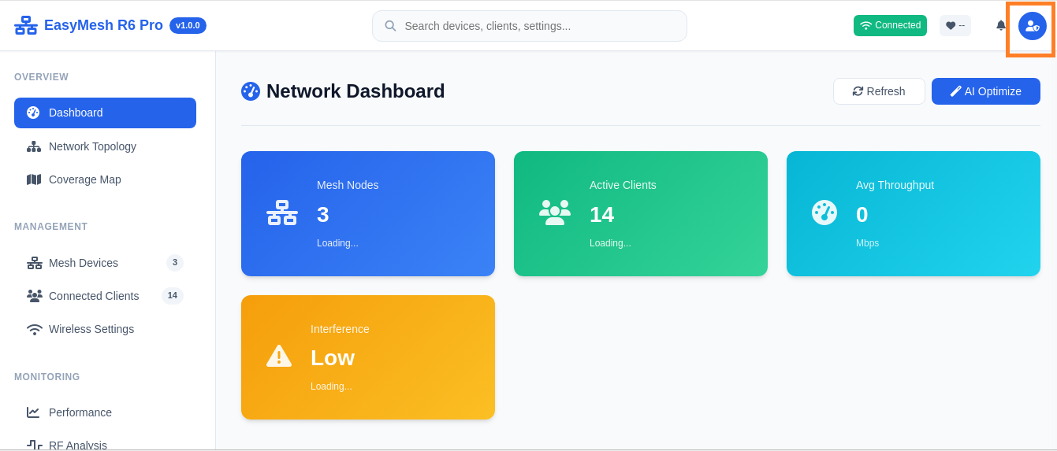This screenshot has width=1057, height=451.
Task: Click the MANAGEMENT section label
Action: [51, 227]
